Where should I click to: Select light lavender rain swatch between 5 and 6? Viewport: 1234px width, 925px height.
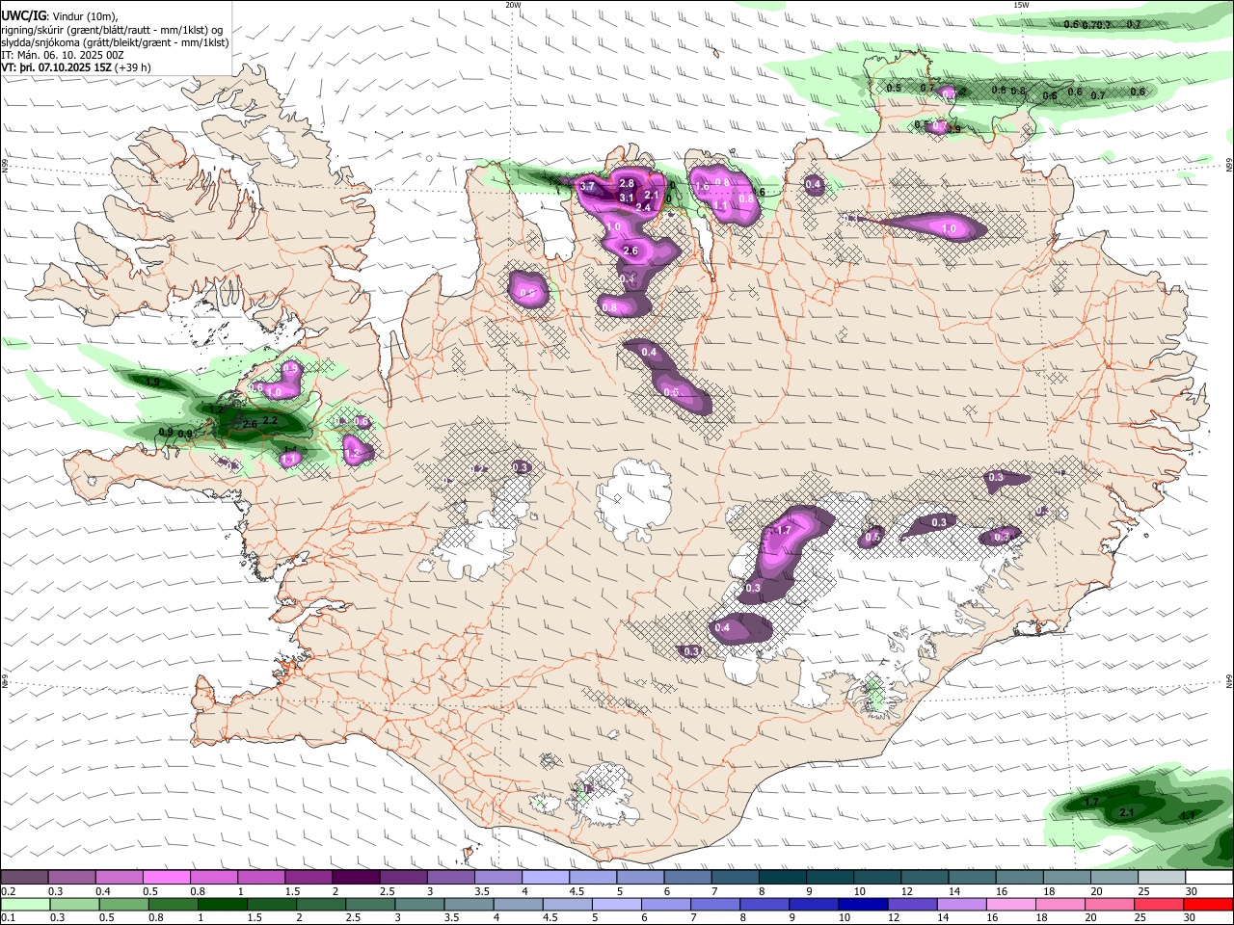(x=617, y=904)
